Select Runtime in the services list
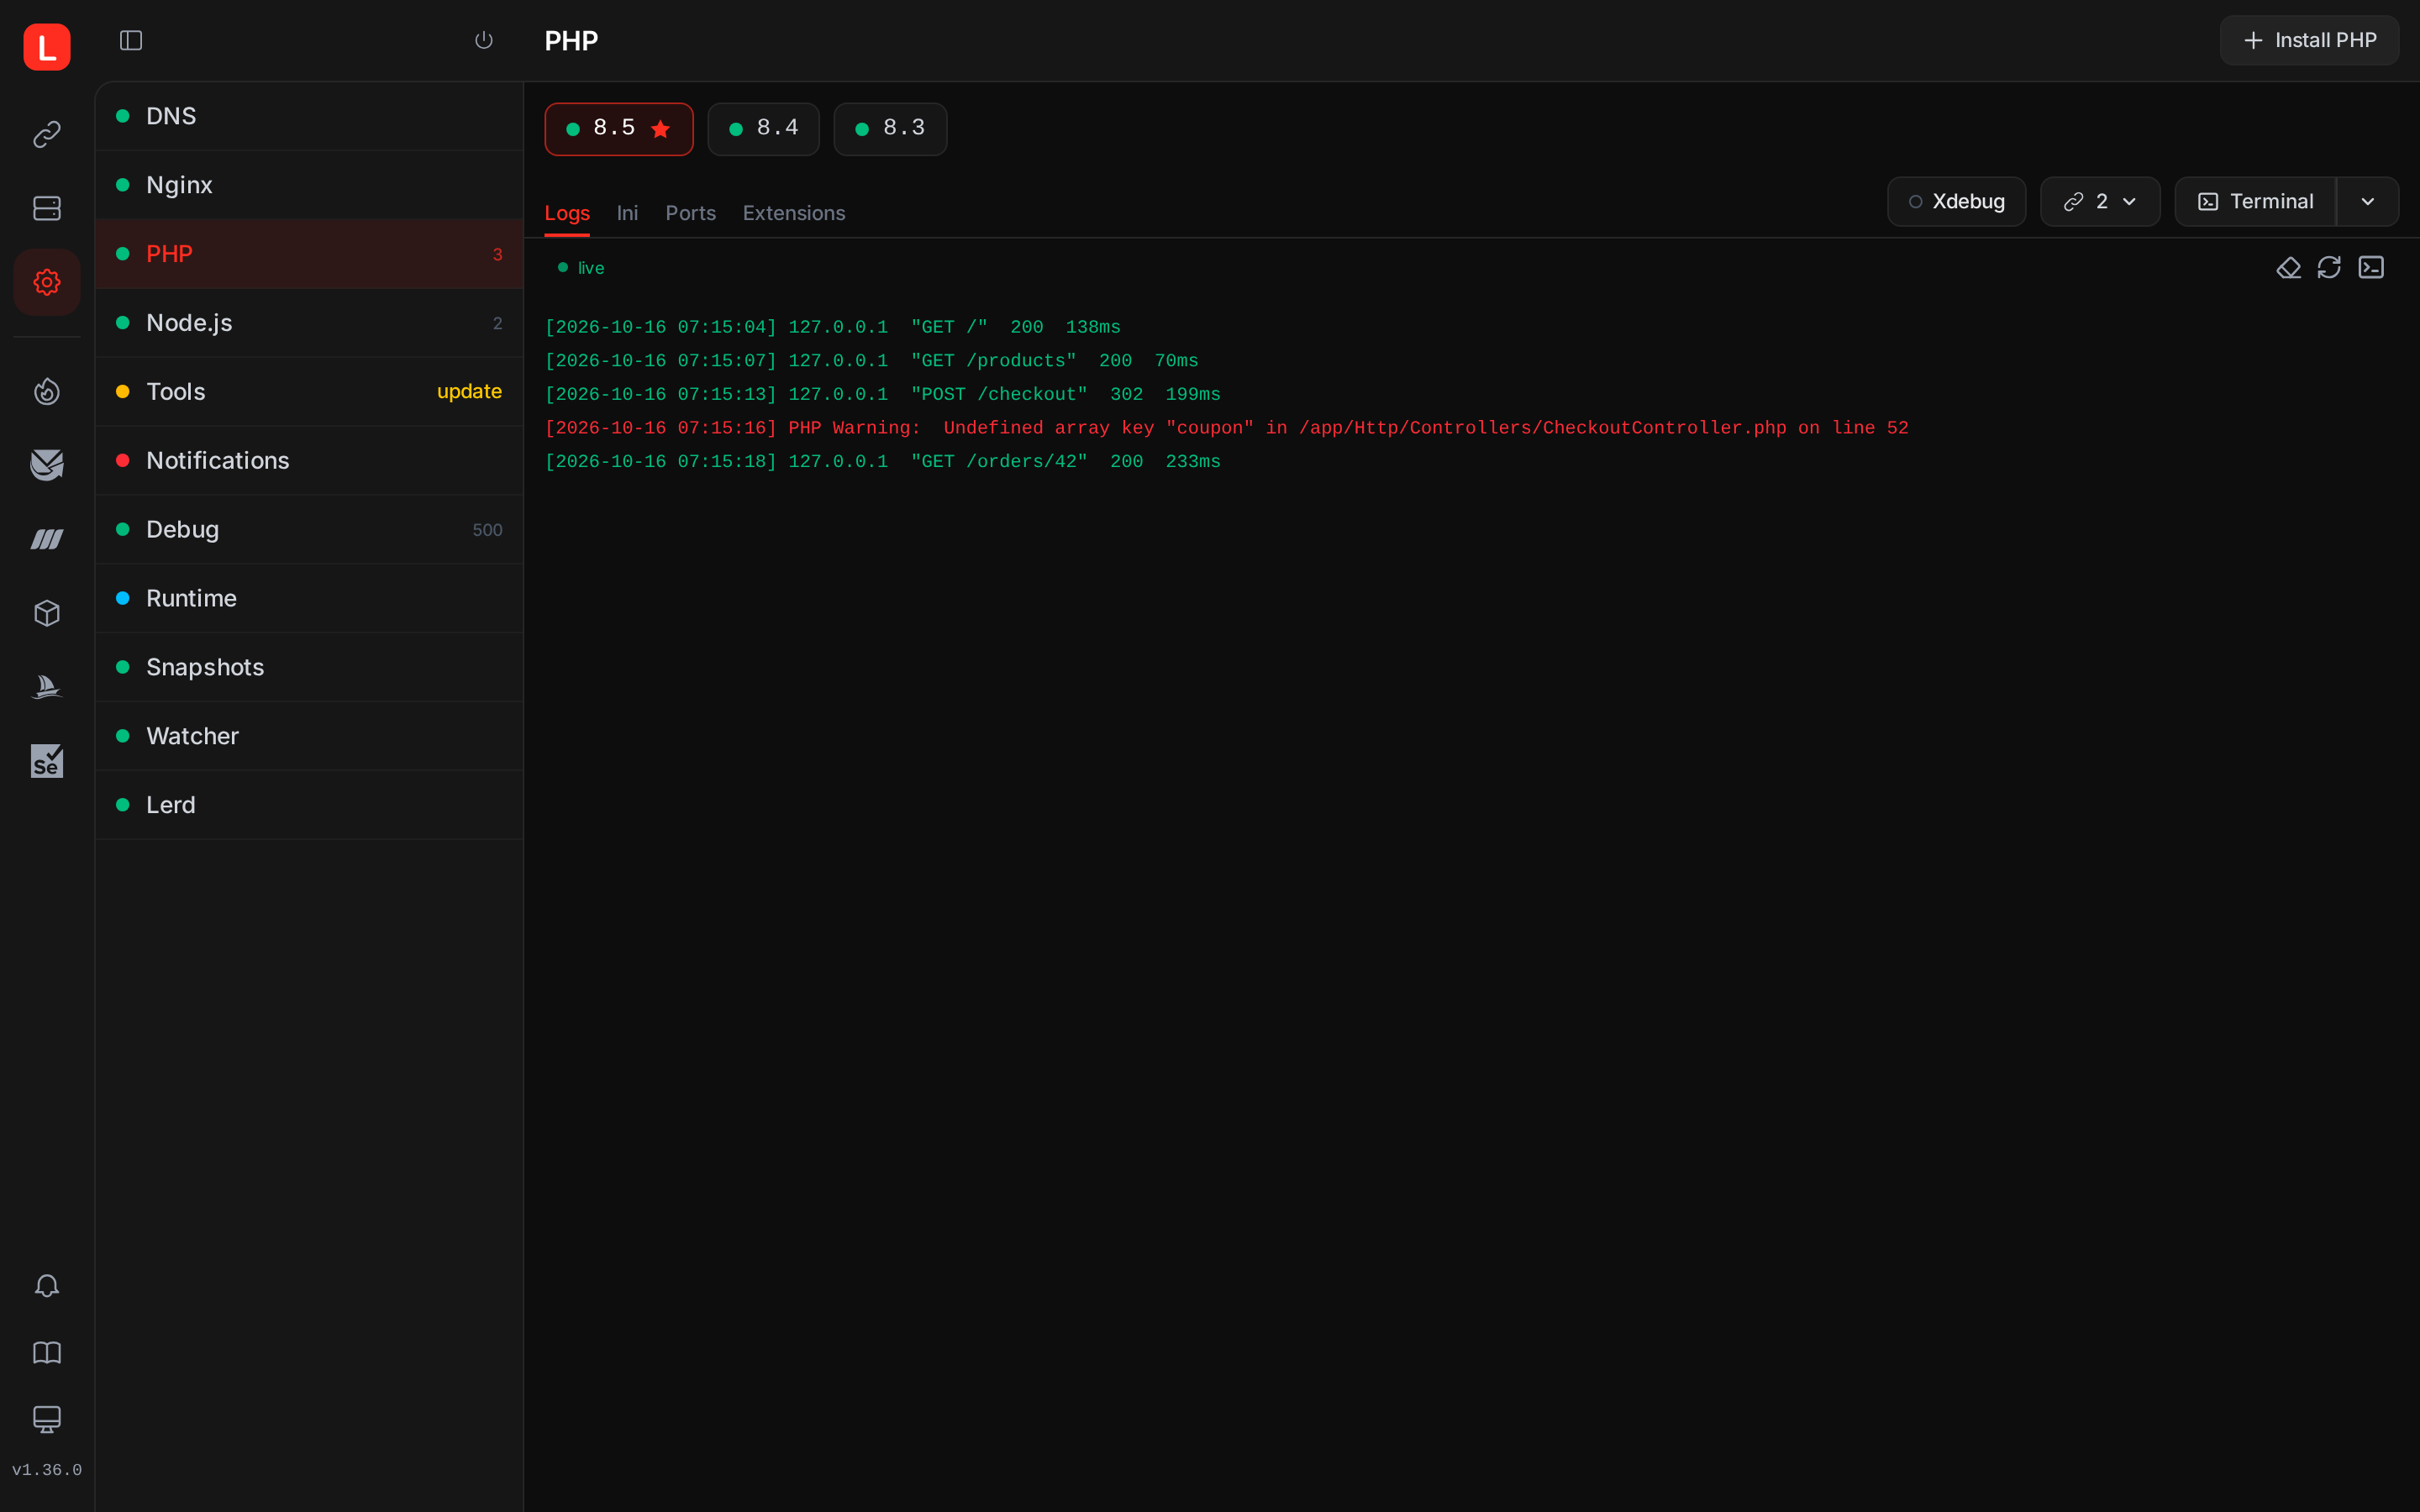Viewport: 2420px width, 1512px height. click(309, 599)
